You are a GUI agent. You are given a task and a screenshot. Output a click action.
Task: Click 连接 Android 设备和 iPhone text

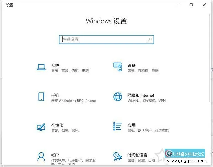pyautogui.click(x=73, y=101)
